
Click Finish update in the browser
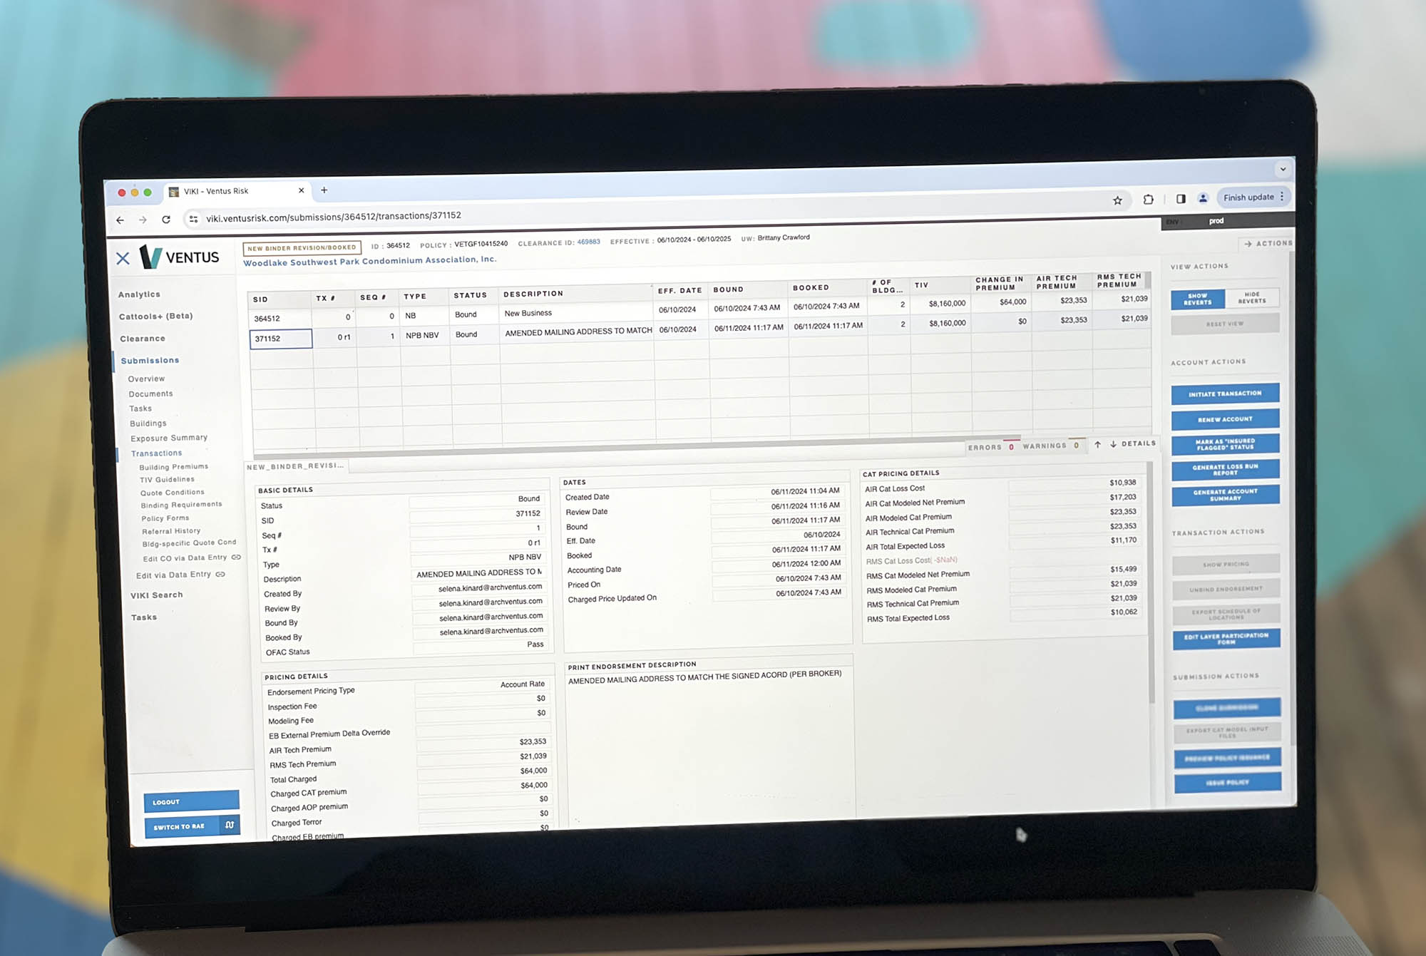click(1248, 197)
